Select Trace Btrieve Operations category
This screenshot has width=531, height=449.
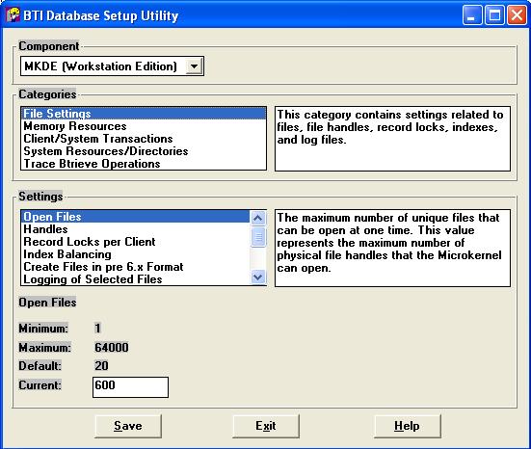point(144,164)
